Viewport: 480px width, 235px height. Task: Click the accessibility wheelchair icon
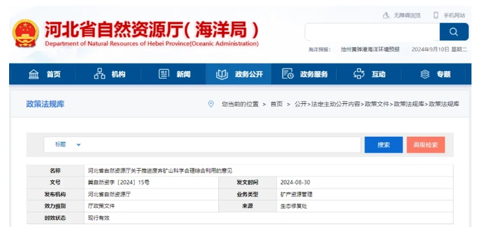pyautogui.click(x=386, y=15)
